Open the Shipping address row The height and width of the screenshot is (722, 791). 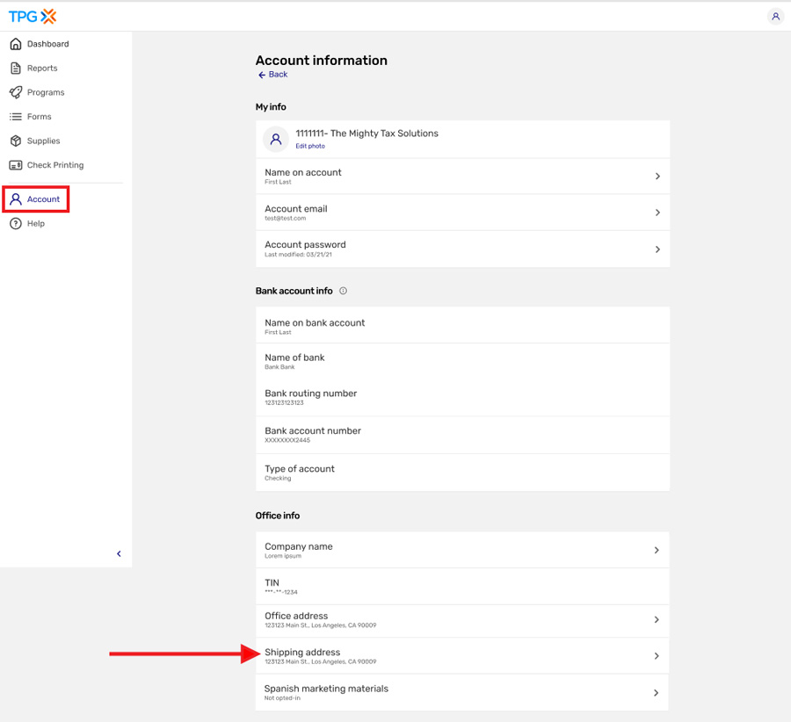tap(462, 656)
